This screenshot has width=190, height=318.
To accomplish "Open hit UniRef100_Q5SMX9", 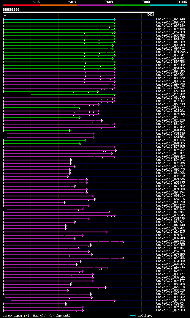I will point(170,104).
